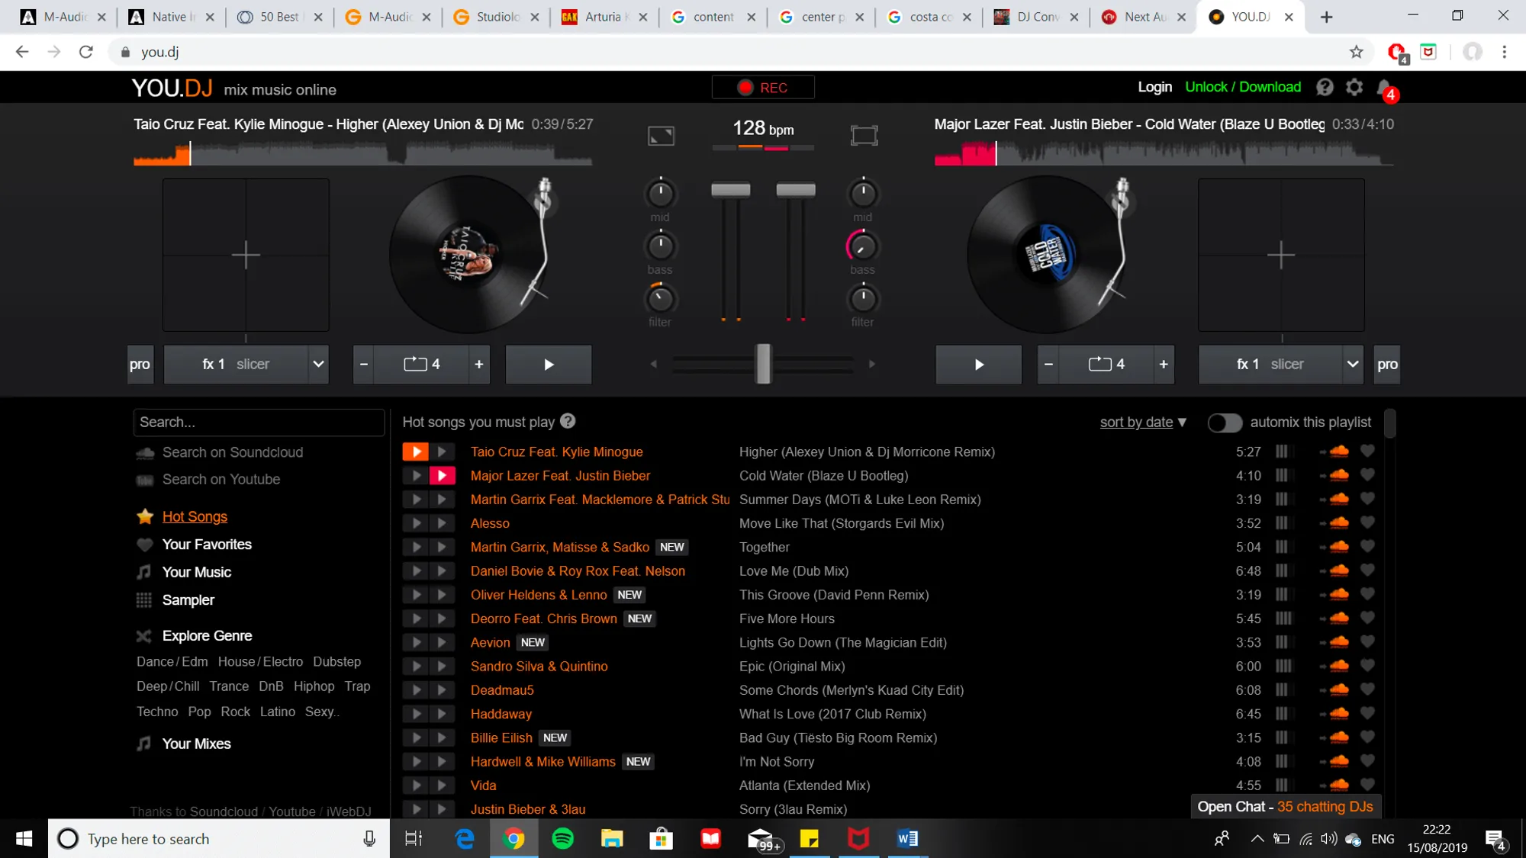1526x858 pixels.
Task: Favorite the Alesso track with heart icon
Action: click(1367, 523)
